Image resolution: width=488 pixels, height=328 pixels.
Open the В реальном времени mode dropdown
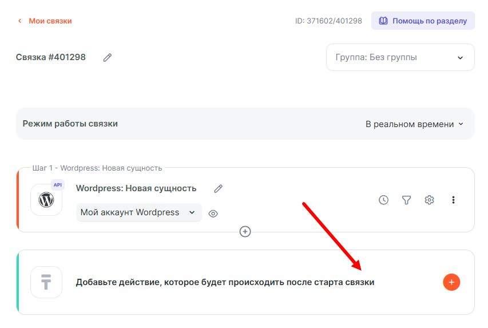coord(414,124)
